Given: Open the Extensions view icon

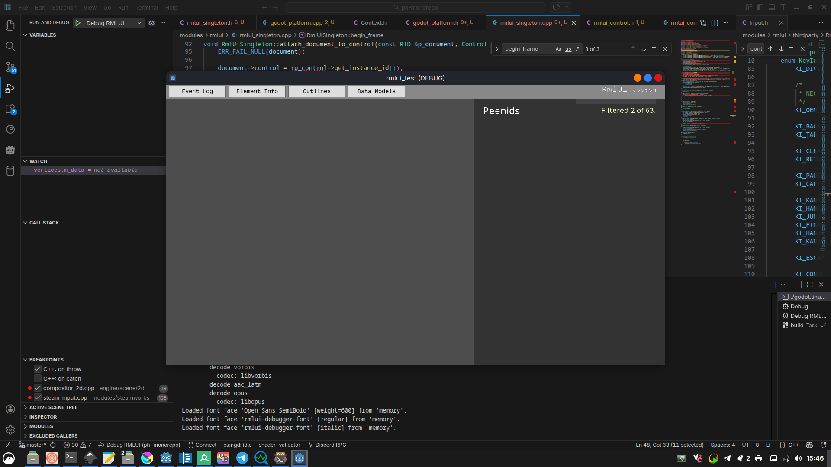Looking at the screenshot, I should click(x=10, y=109).
